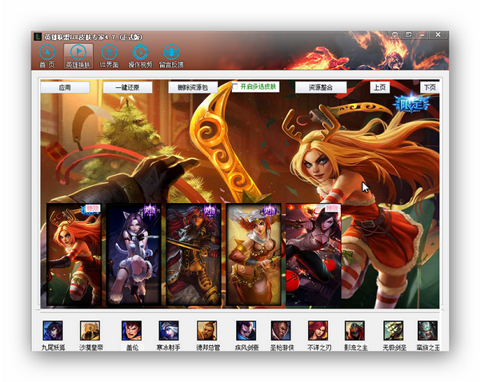Screen dimensions: 480x382
Task: Open the UI界面 section
Action: pyautogui.click(x=109, y=56)
